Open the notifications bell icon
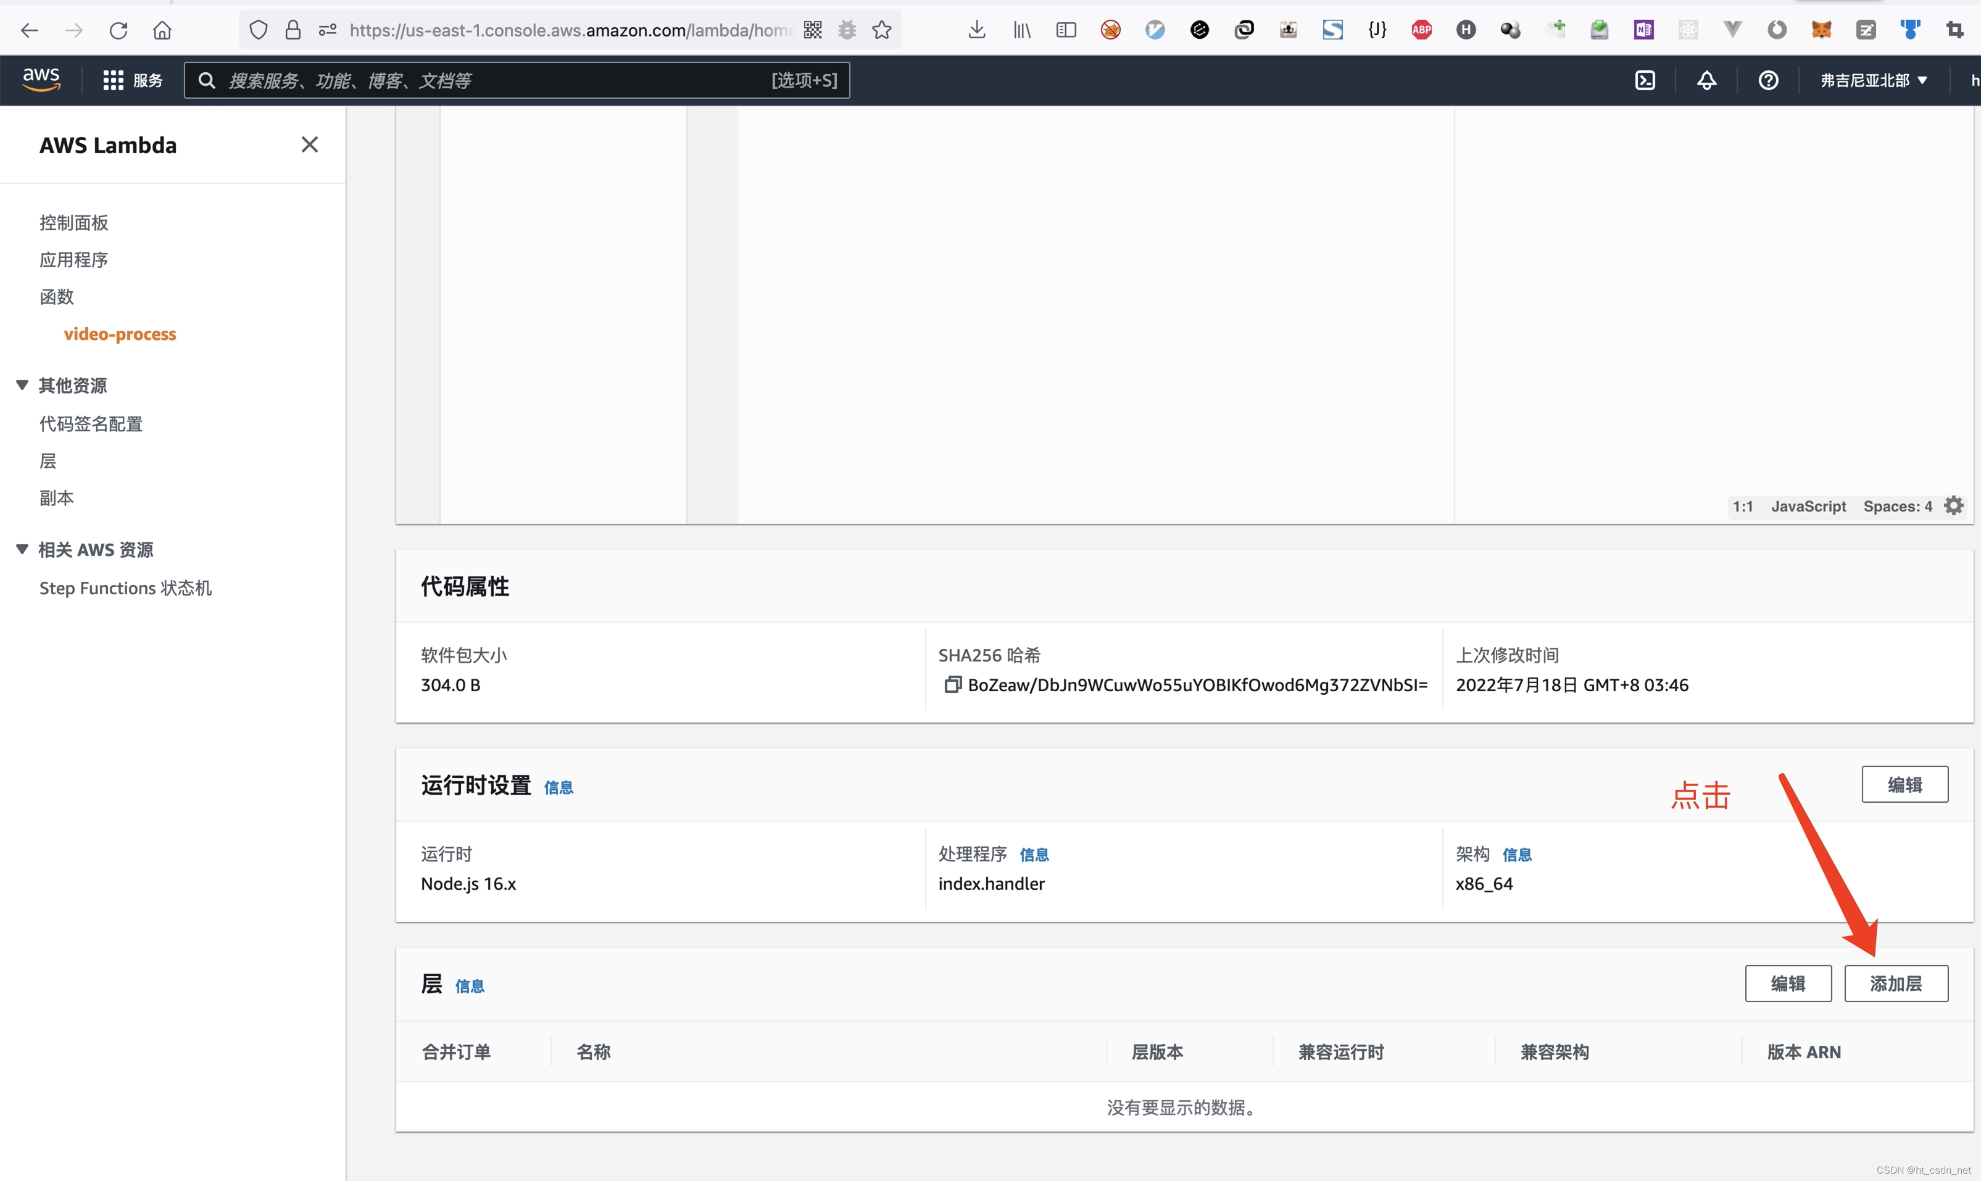The height and width of the screenshot is (1181, 1981). click(x=1706, y=80)
